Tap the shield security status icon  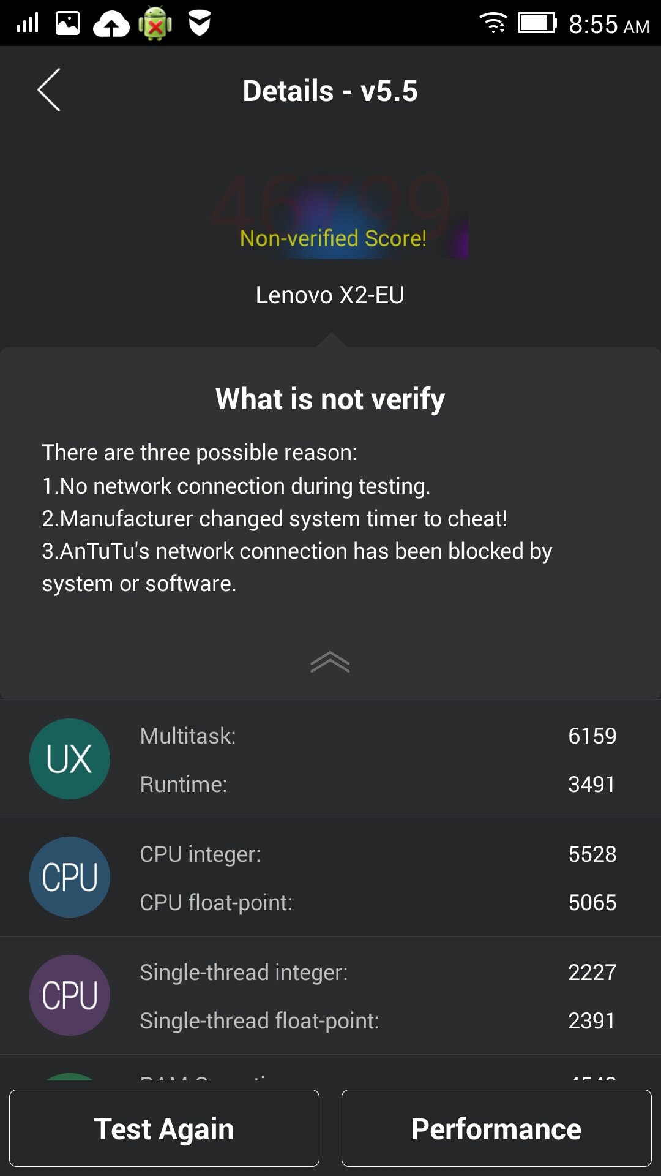pyautogui.click(x=200, y=23)
